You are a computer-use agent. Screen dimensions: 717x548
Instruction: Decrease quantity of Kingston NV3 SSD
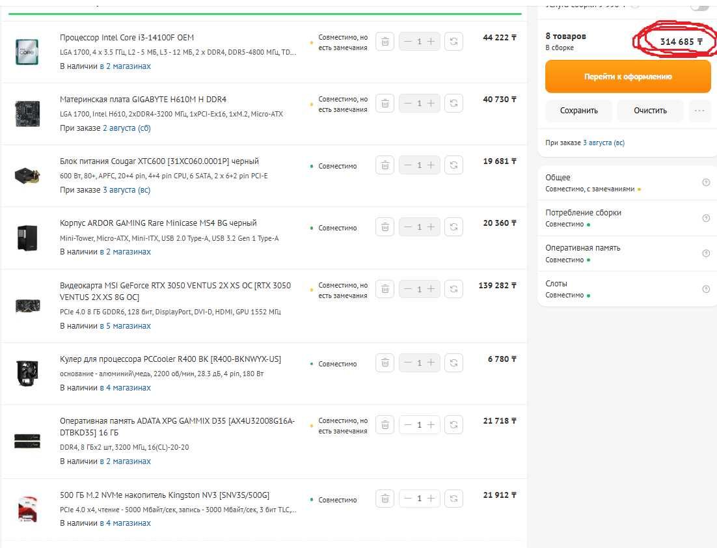click(x=408, y=499)
